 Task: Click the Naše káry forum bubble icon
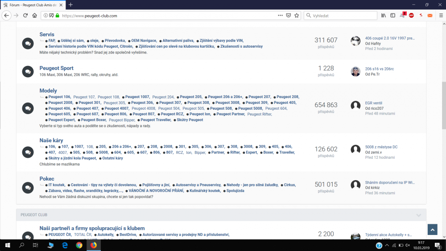28,152
